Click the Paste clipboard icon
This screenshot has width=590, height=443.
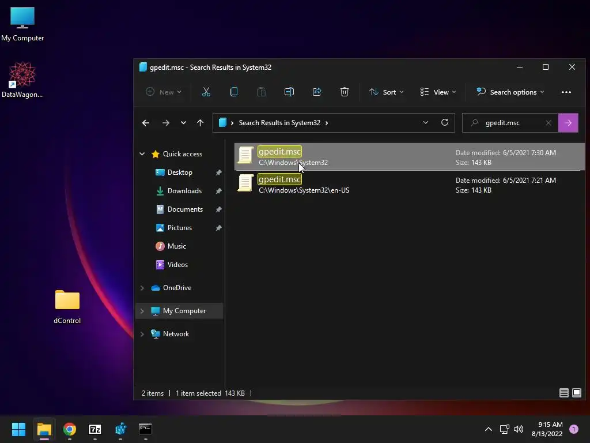tap(261, 92)
